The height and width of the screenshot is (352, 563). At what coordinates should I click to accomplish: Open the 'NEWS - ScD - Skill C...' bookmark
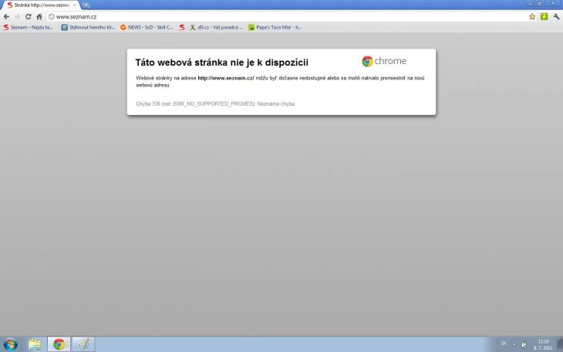click(x=147, y=27)
